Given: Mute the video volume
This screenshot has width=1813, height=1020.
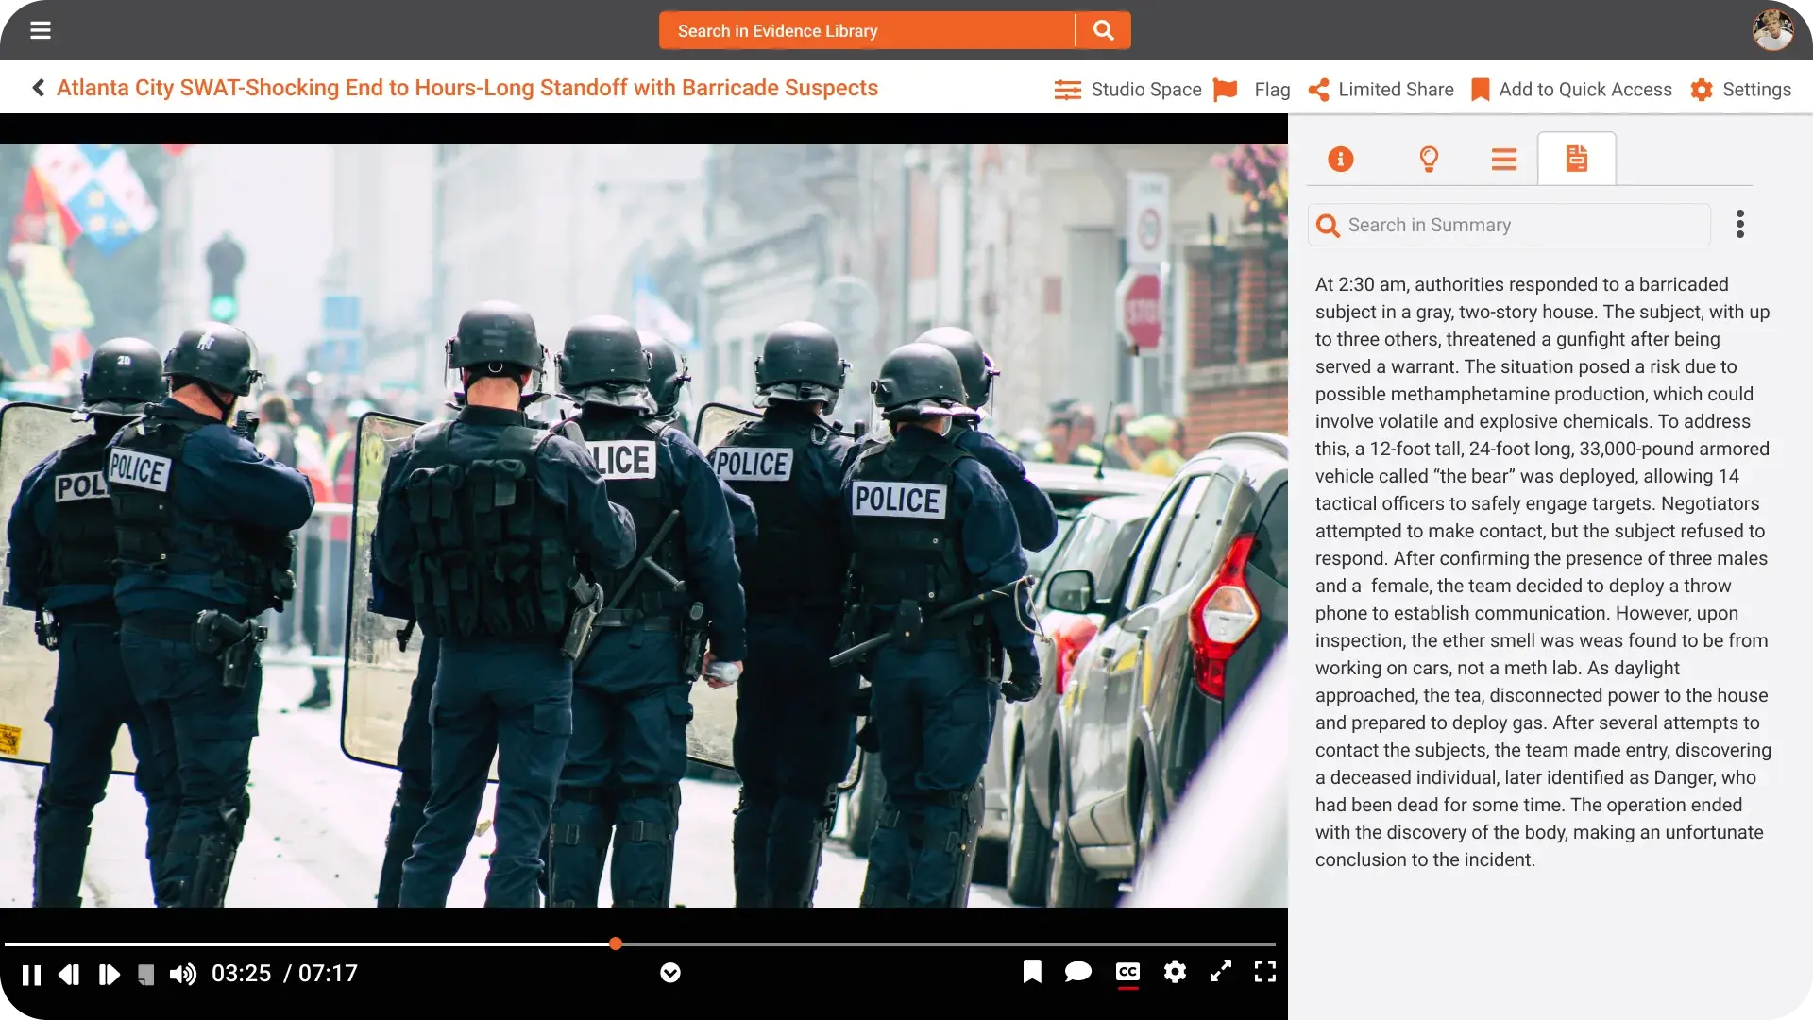Looking at the screenshot, I should 183,974.
